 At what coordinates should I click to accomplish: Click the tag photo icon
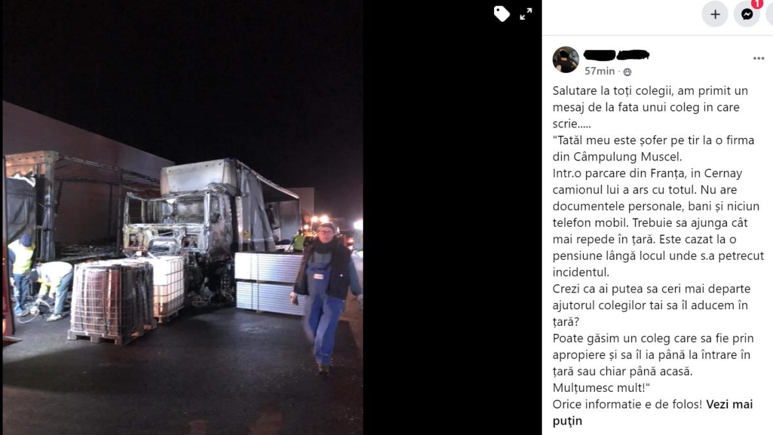[x=502, y=14]
